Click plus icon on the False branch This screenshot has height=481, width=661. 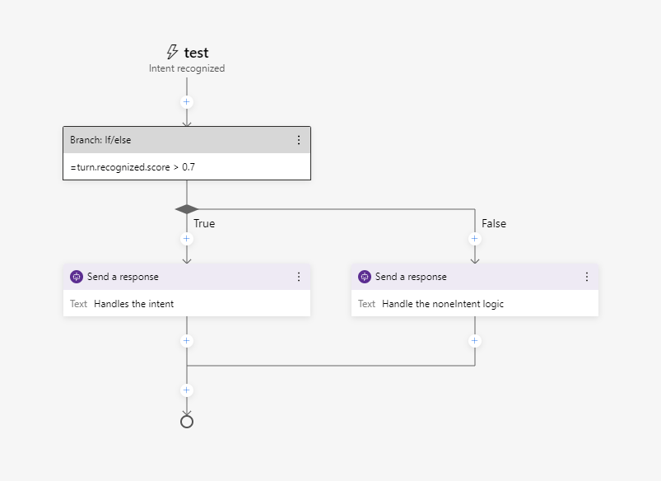(x=474, y=238)
